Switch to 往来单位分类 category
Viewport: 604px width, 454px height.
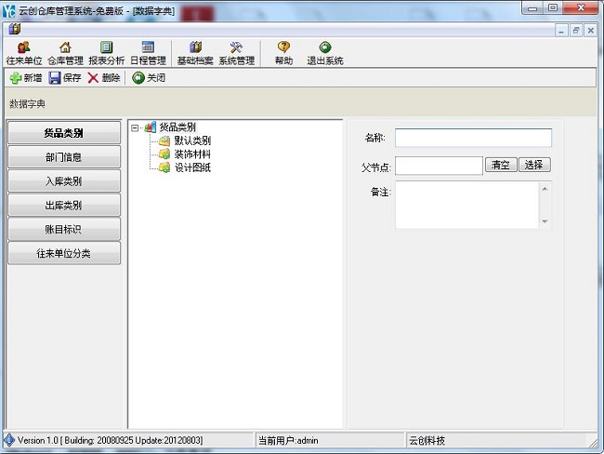tap(64, 253)
